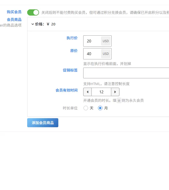Click the 会员有效时间 field label
Screen dimensions: 169x190
click(x=67, y=90)
